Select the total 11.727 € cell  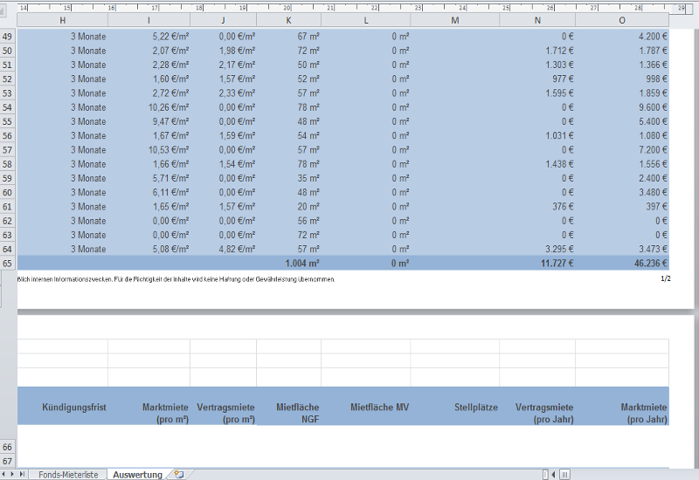pyautogui.click(x=537, y=264)
